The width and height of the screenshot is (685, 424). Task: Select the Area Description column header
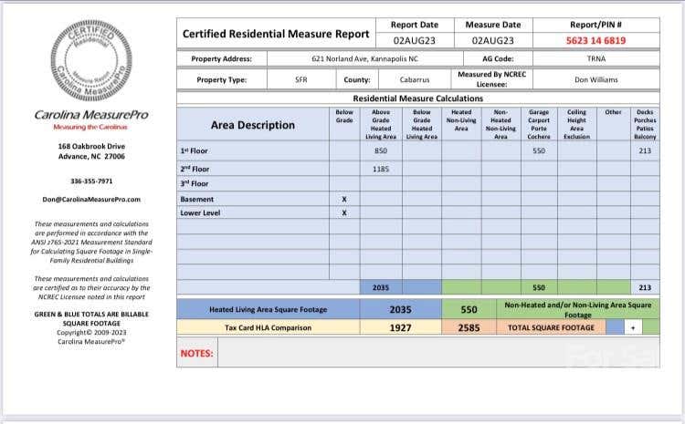(x=252, y=125)
